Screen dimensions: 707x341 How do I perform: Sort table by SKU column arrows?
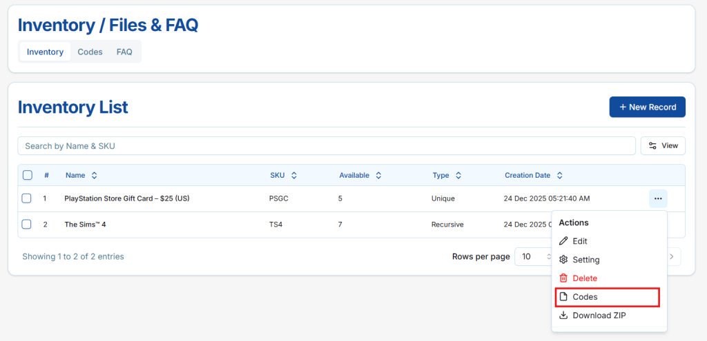(294, 176)
